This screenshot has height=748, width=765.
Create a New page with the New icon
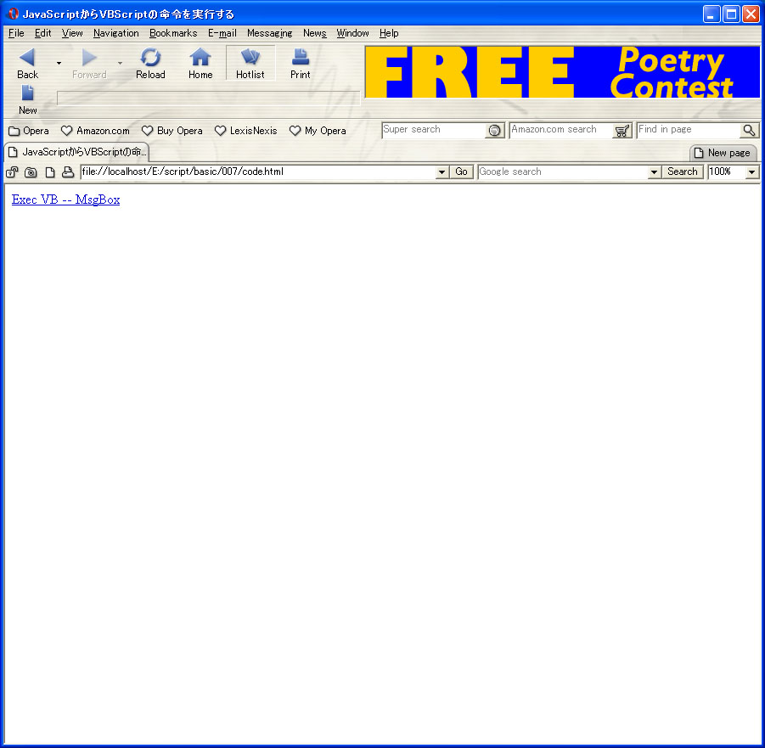click(x=28, y=93)
